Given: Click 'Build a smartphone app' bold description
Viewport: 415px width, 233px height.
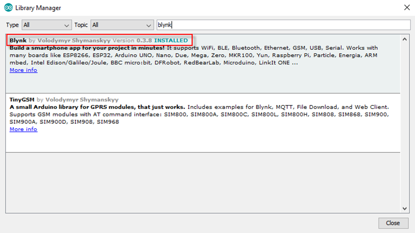Looking at the screenshot, I should [x=87, y=48].
